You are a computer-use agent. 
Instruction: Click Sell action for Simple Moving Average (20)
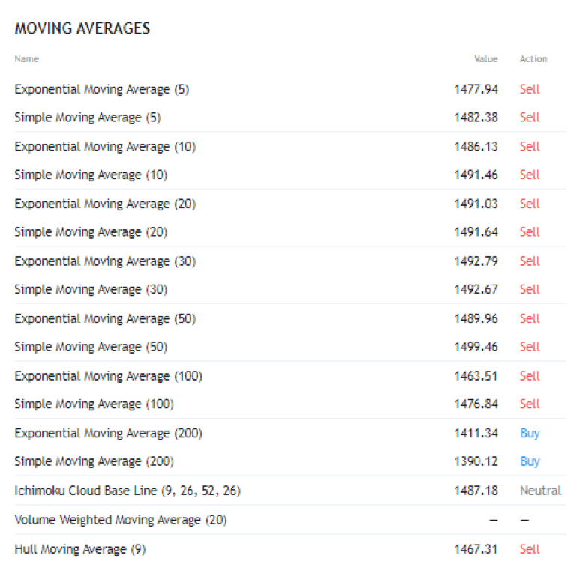click(x=529, y=232)
